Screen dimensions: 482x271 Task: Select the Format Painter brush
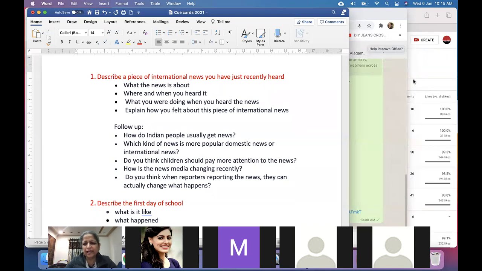(49, 44)
